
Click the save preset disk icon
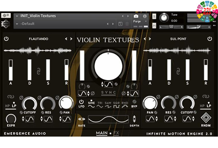click(x=120, y=24)
